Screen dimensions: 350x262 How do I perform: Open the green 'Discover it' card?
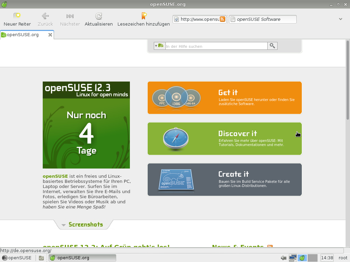click(225, 139)
